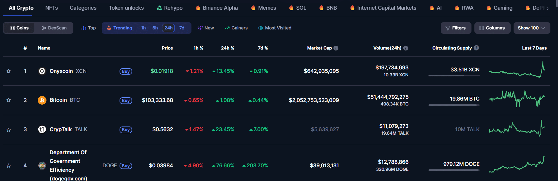Select the Trending filter
This screenshot has width=558, height=181.
coord(120,28)
